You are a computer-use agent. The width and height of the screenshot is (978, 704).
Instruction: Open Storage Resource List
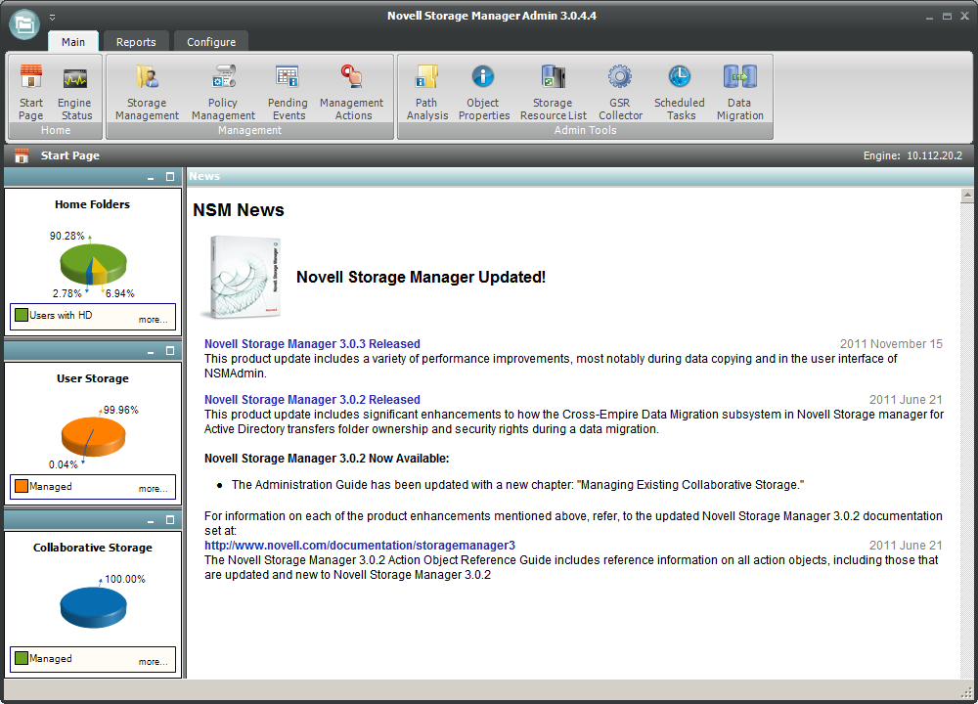tap(554, 92)
